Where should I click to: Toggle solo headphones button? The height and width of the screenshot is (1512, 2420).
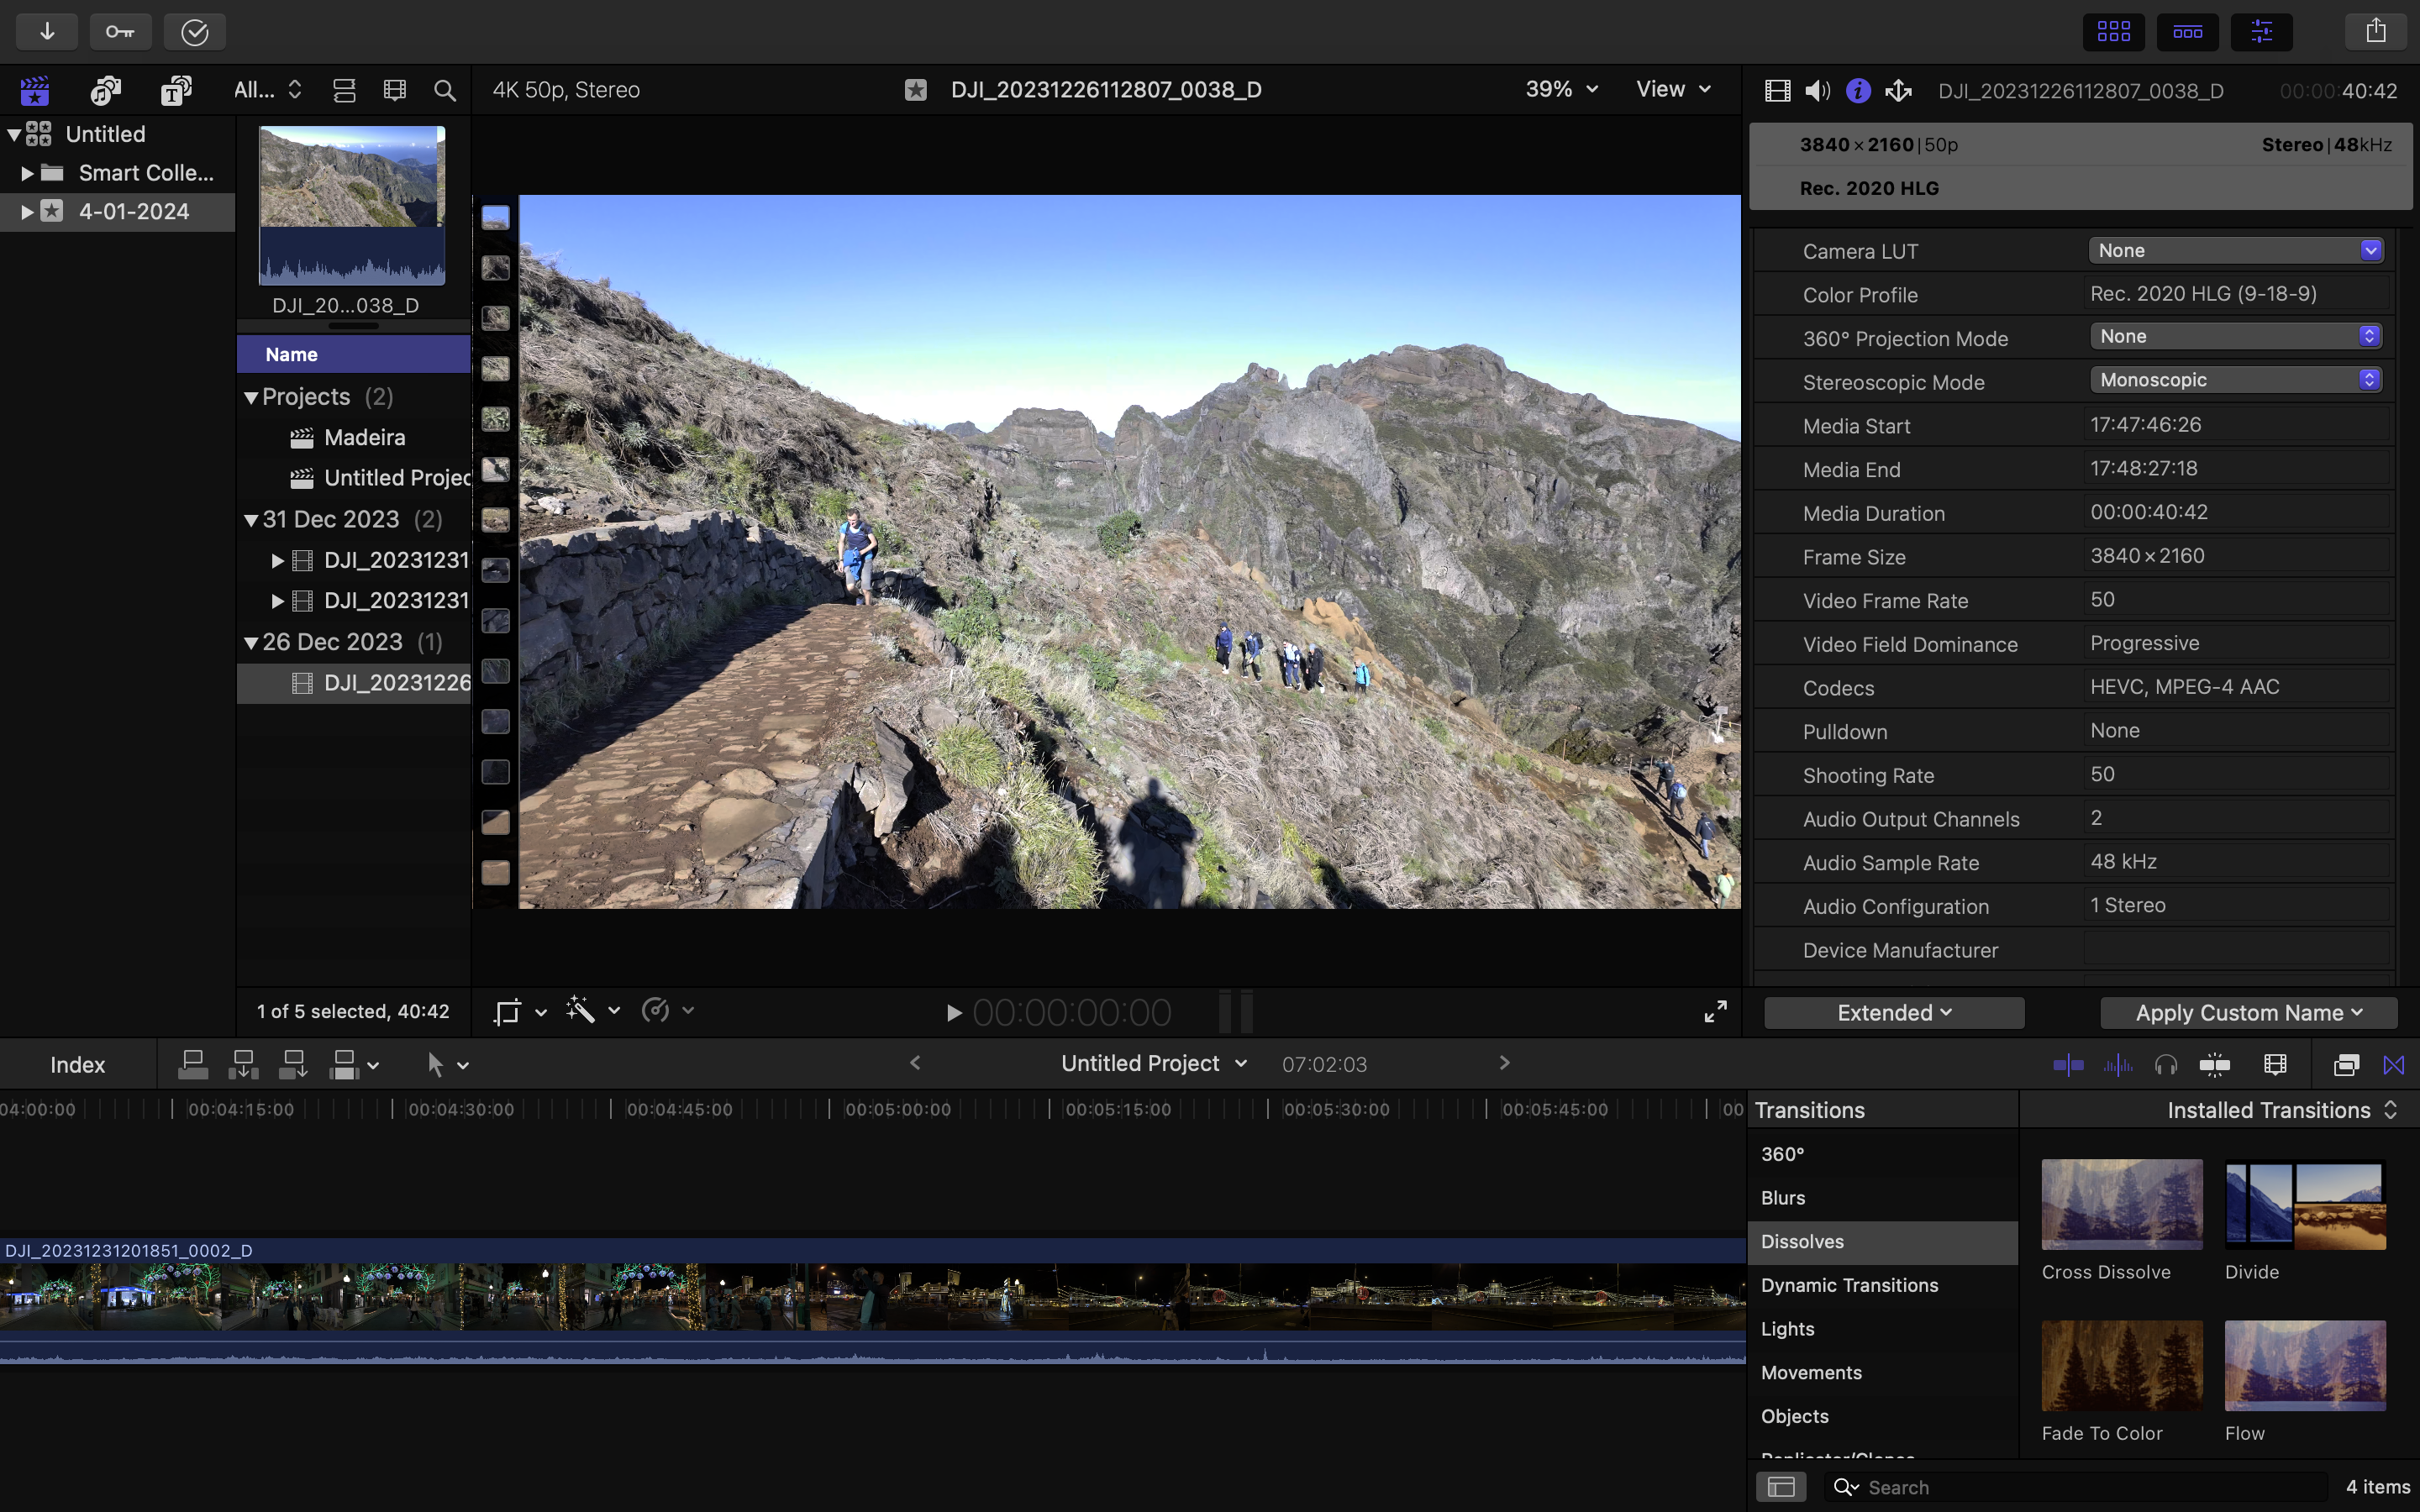(x=2166, y=1065)
